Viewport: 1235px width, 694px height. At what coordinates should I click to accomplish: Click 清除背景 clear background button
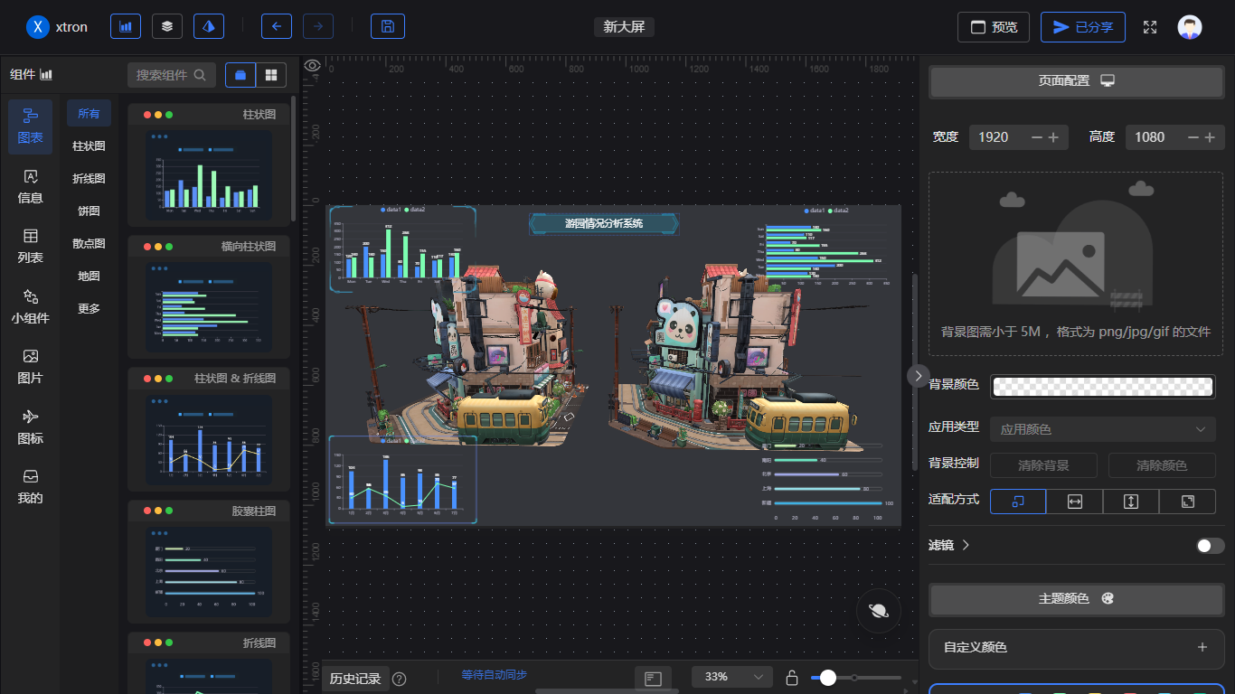pyautogui.click(x=1043, y=465)
